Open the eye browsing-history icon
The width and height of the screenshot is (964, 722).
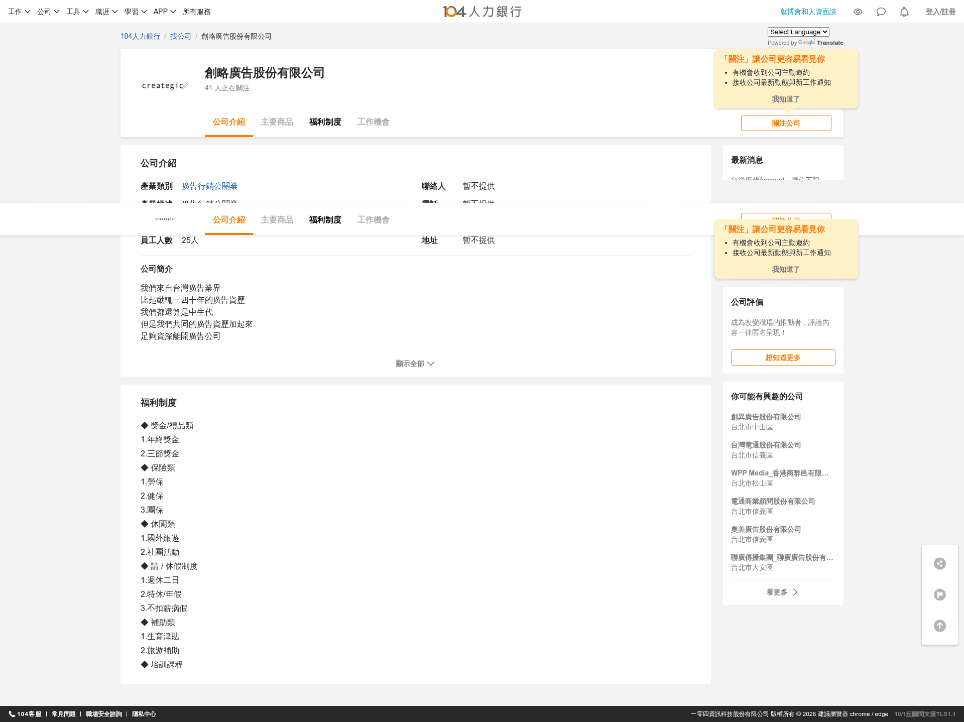point(858,12)
